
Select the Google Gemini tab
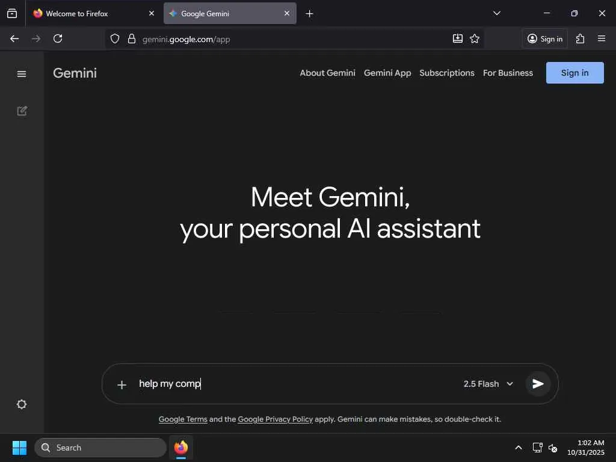click(x=230, y=13)
